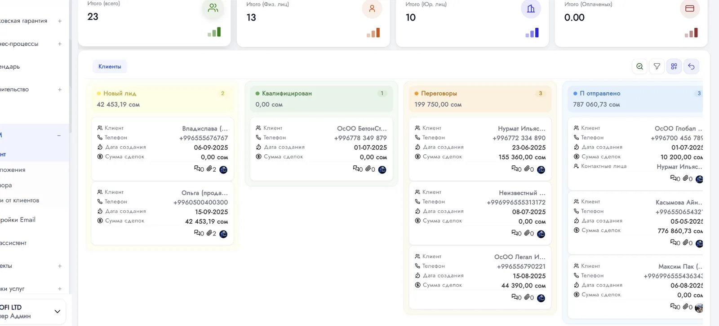Click the Переговоры column header
This screenshot has height=326, width=719.
(480, 99)
